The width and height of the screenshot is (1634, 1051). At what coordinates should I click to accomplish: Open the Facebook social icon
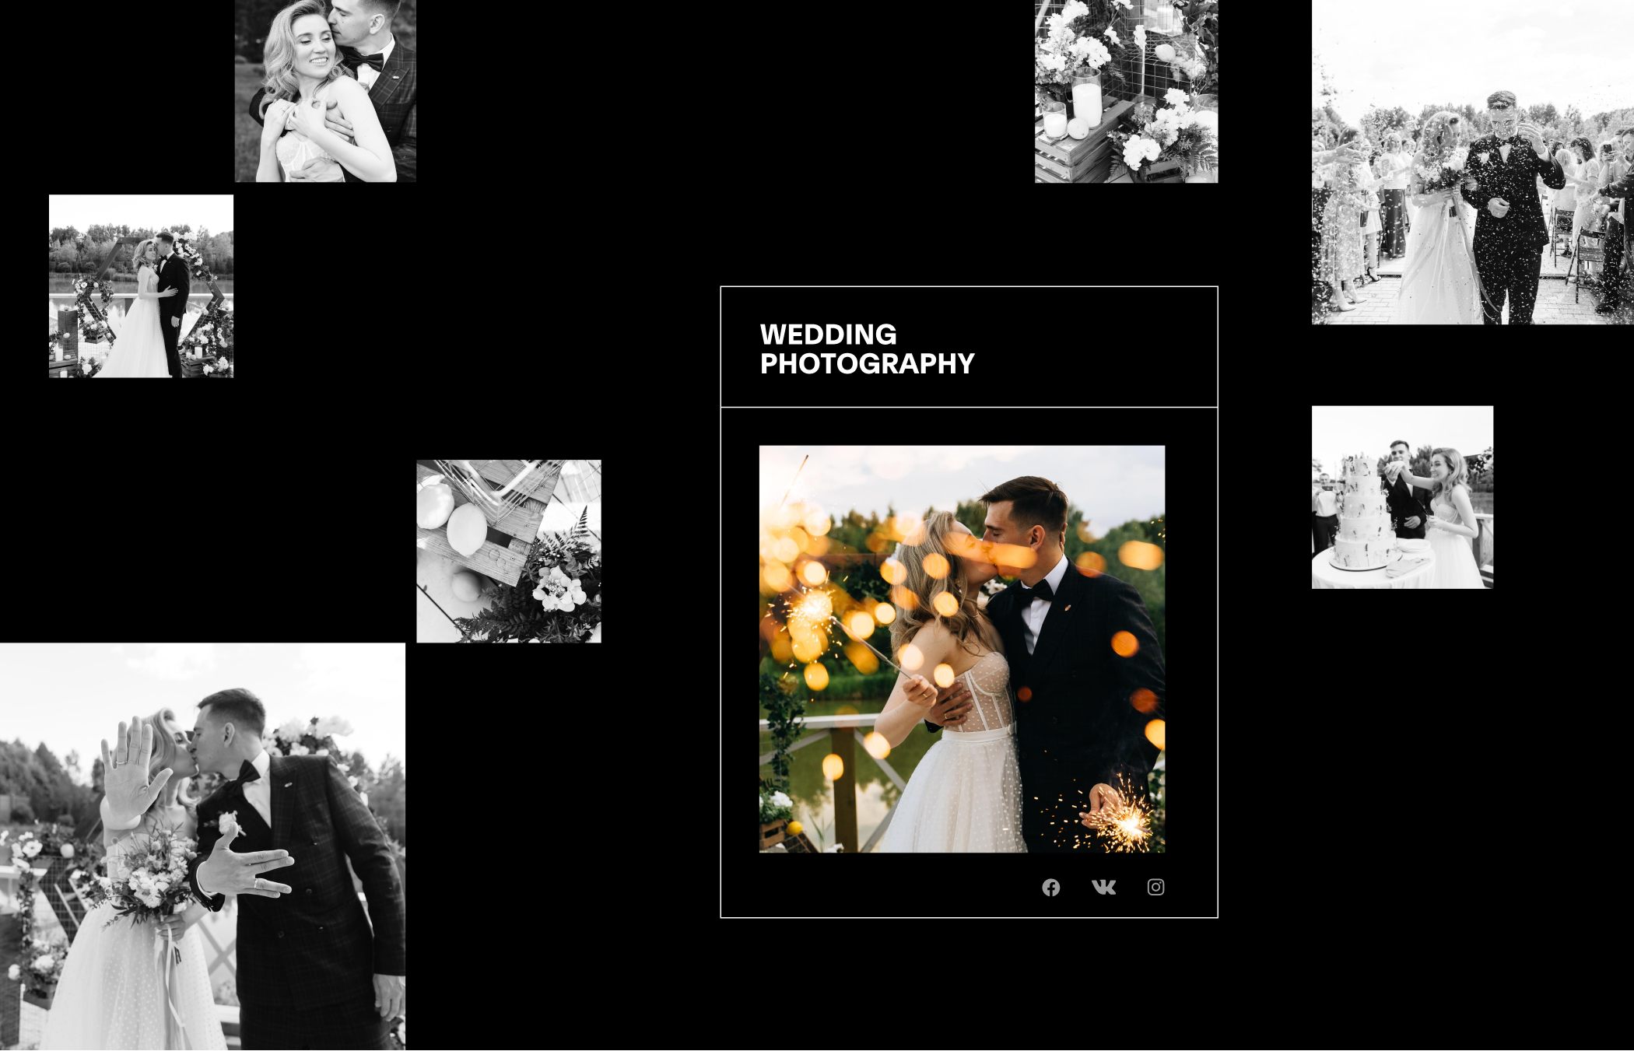[x=1050, y=888]
